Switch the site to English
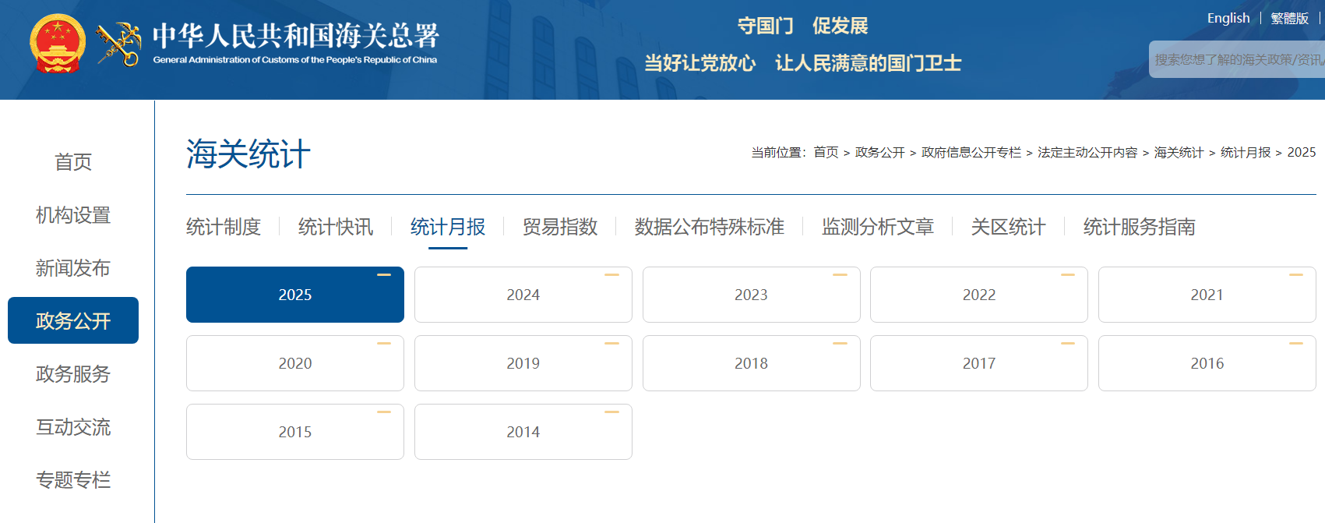Image resolution: width=1325 pixels, height=523 pixels. (1228, 18)
